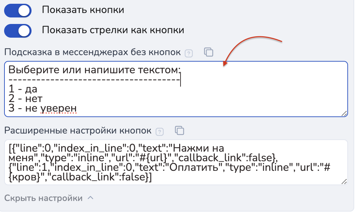Click resize handle of the hint text area

pos(344,114)
